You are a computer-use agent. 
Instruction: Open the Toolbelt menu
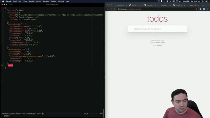pos(53,1)
